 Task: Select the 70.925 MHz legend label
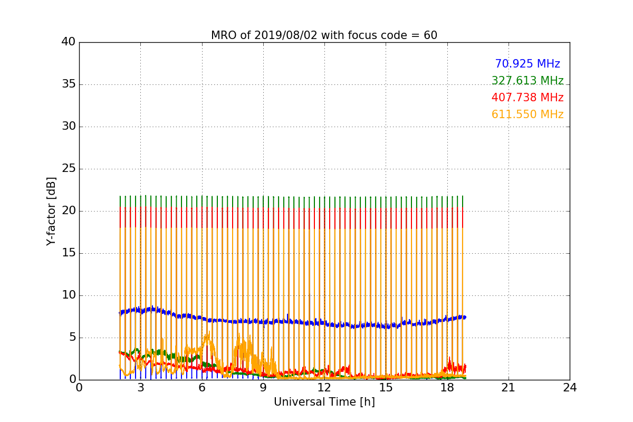point(527,64)
